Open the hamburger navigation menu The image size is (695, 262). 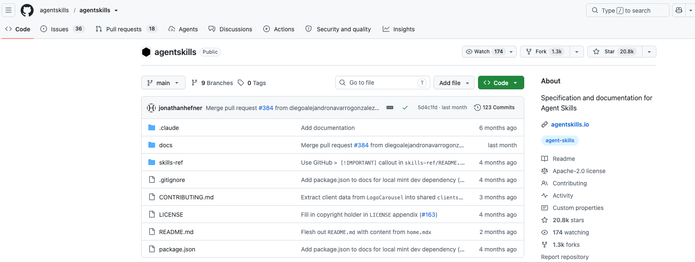point(8,10)
